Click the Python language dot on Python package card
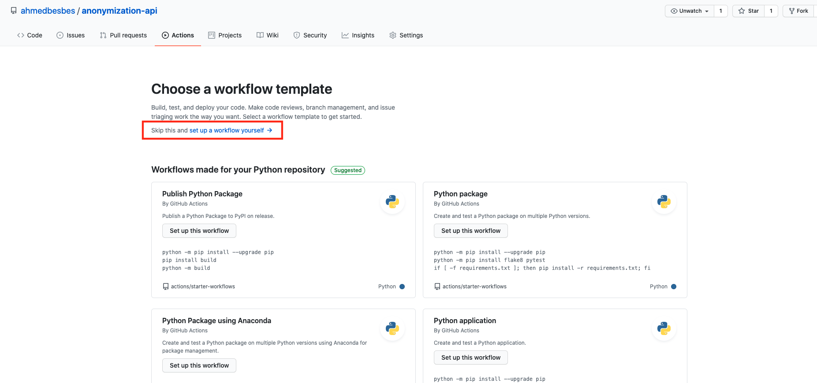This screenshot has height=383, width=817. click(674, 287)
